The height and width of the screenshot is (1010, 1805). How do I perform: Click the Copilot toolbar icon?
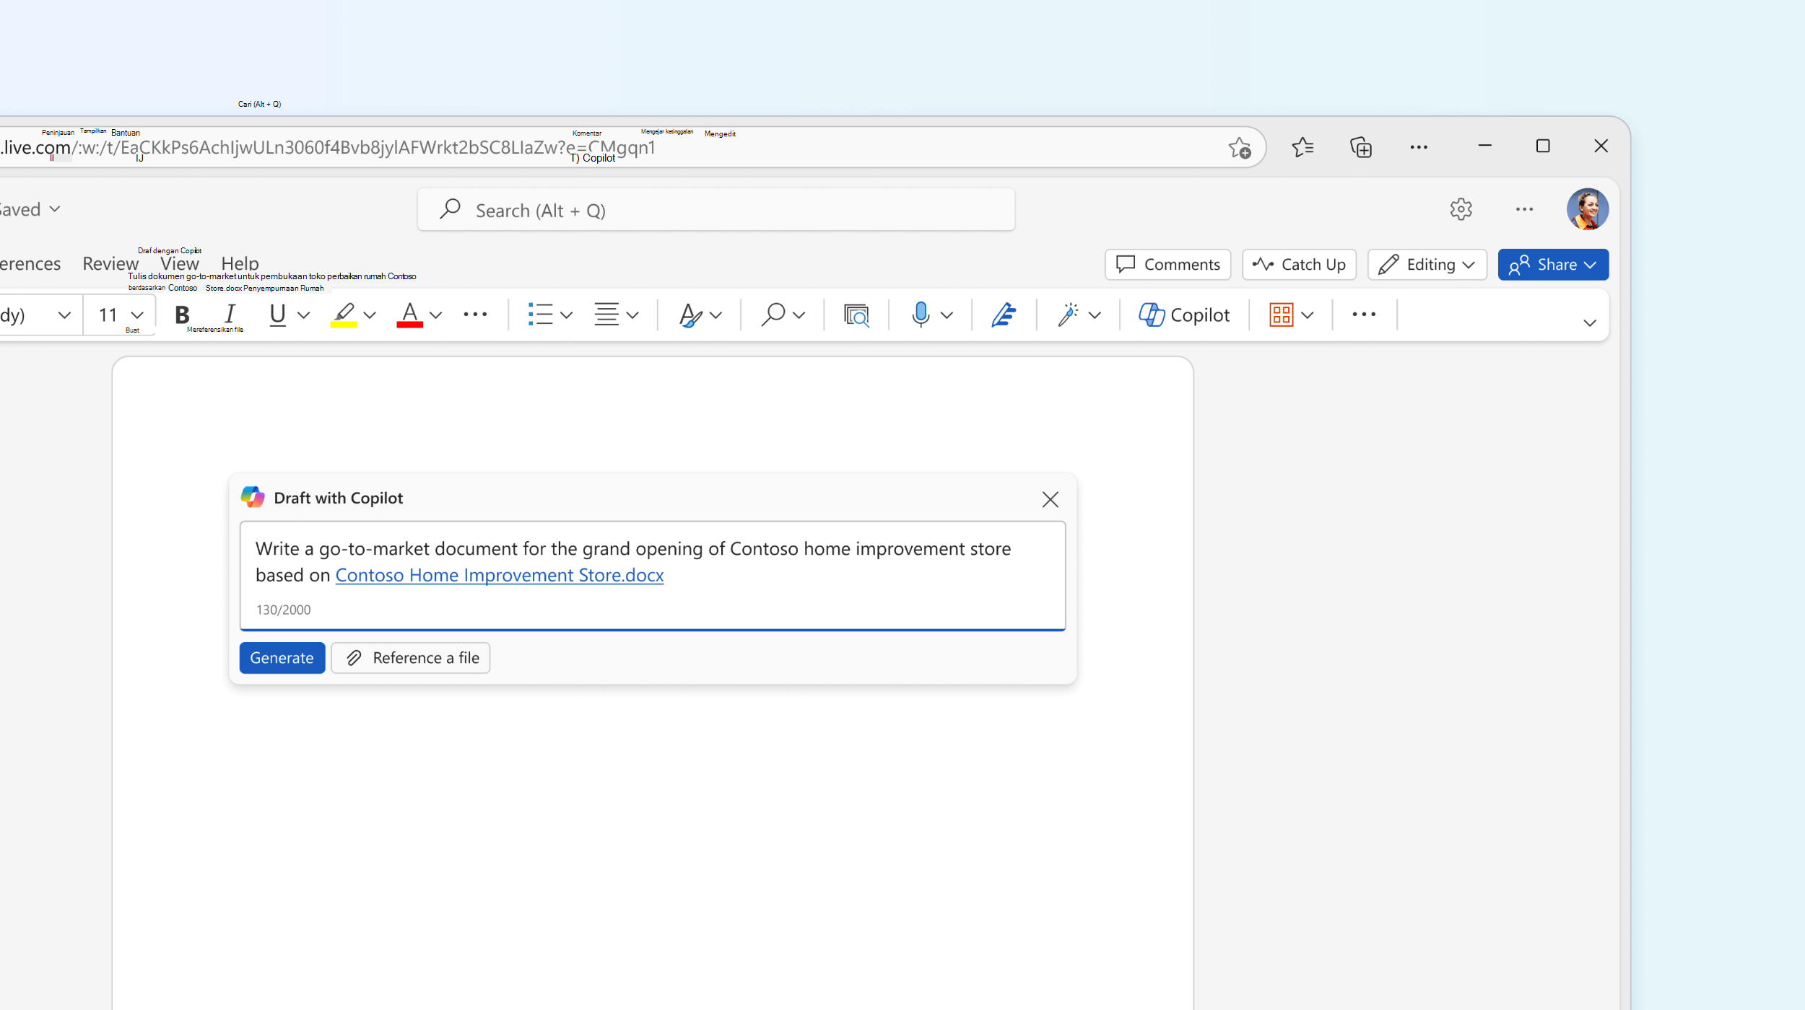pos(1185,314)
